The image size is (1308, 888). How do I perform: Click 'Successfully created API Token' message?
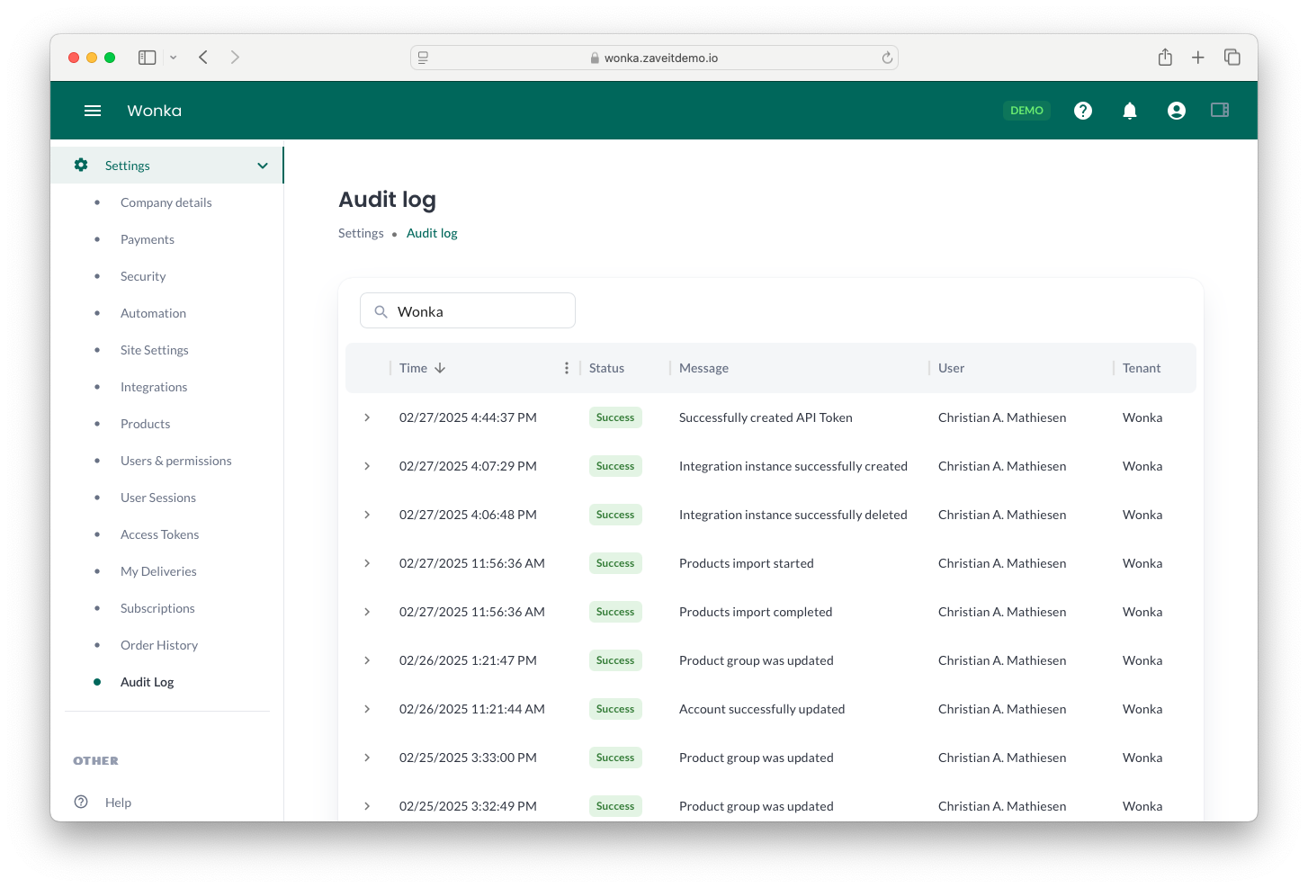click(766, 417)
